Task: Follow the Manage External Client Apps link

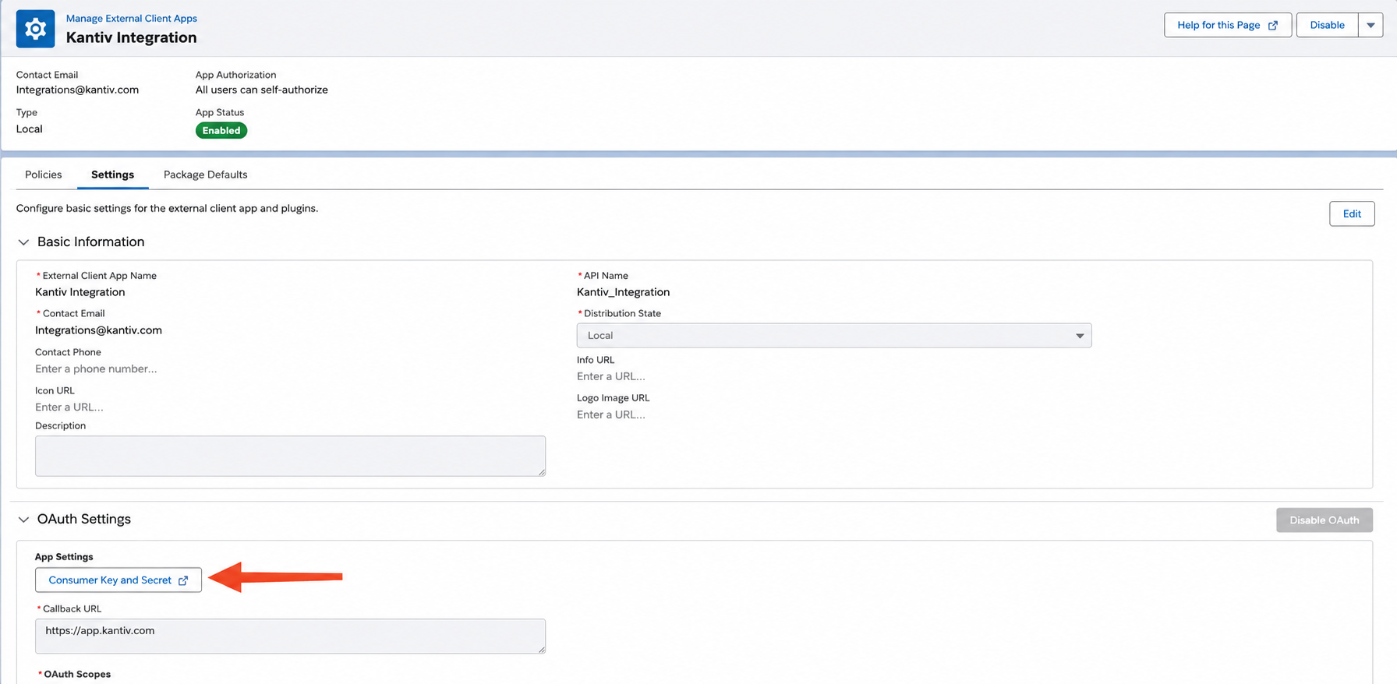Action: 132,18
